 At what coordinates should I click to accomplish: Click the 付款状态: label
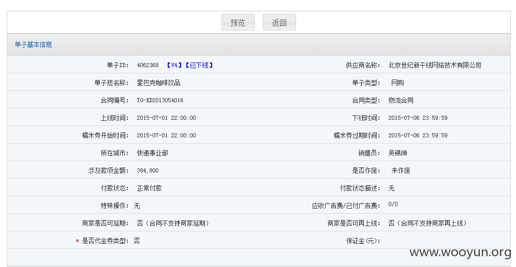tap(114, 188)
